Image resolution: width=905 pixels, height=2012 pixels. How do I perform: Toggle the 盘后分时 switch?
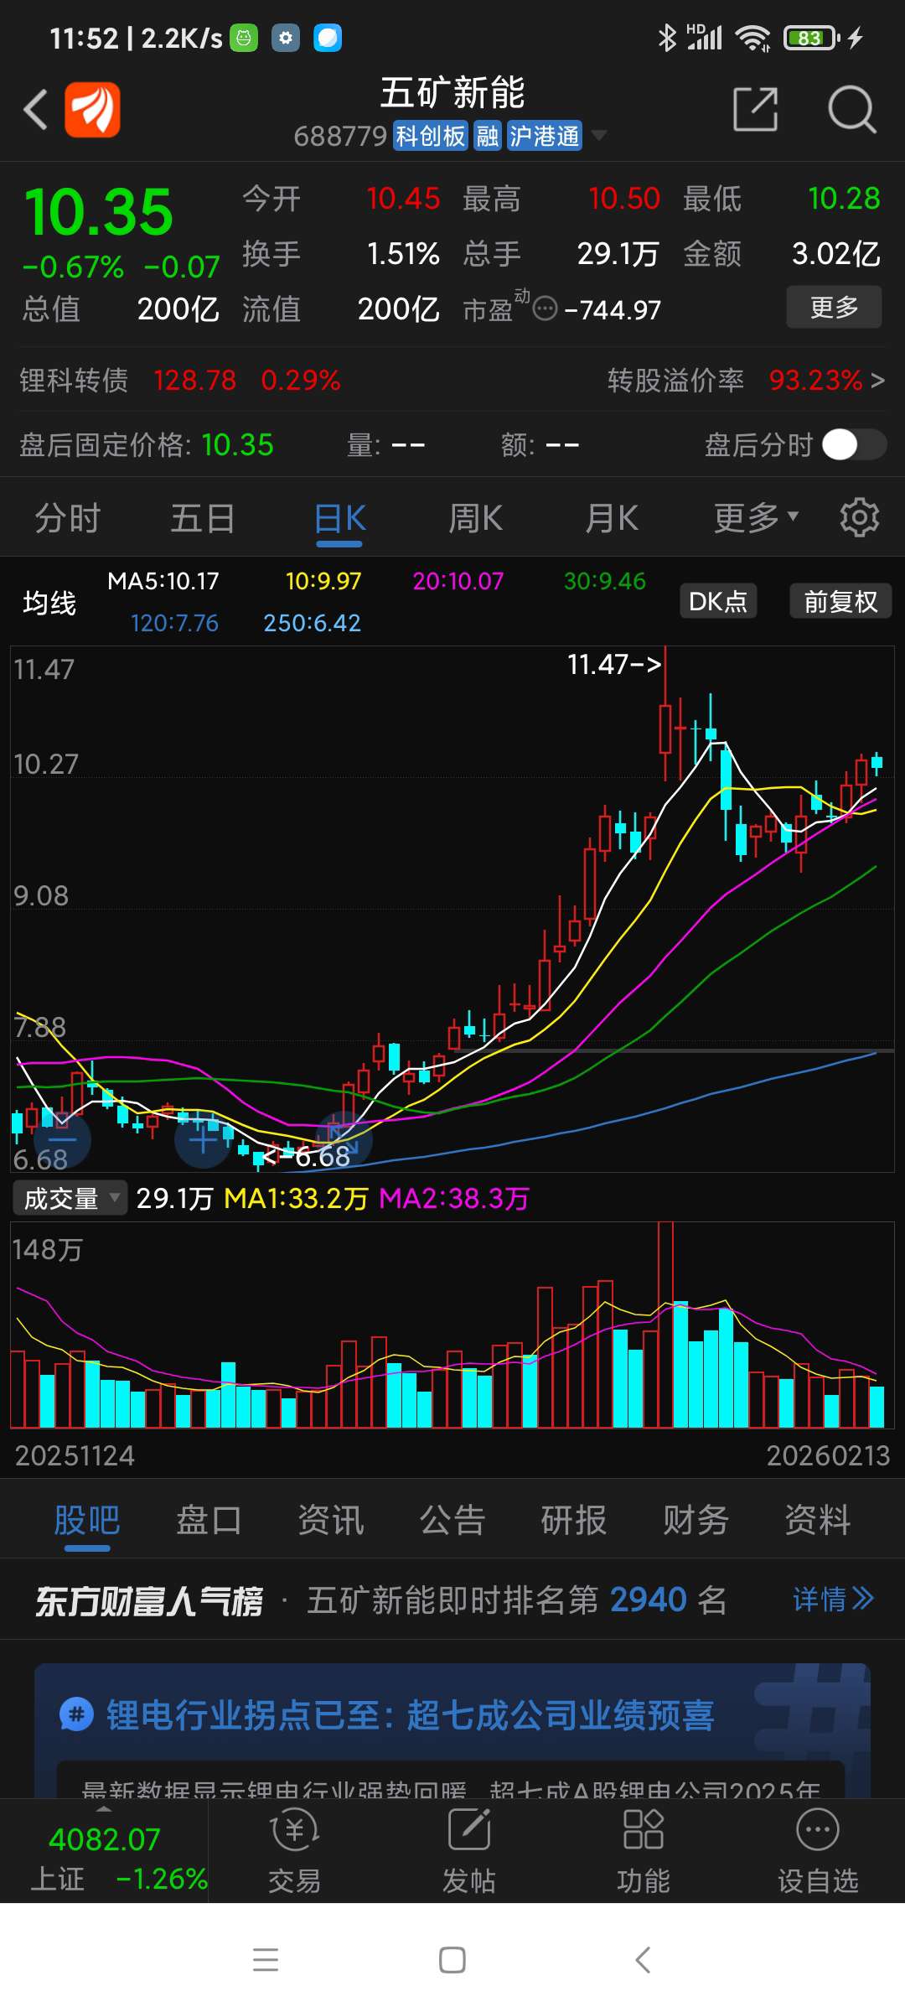(854, 444)
